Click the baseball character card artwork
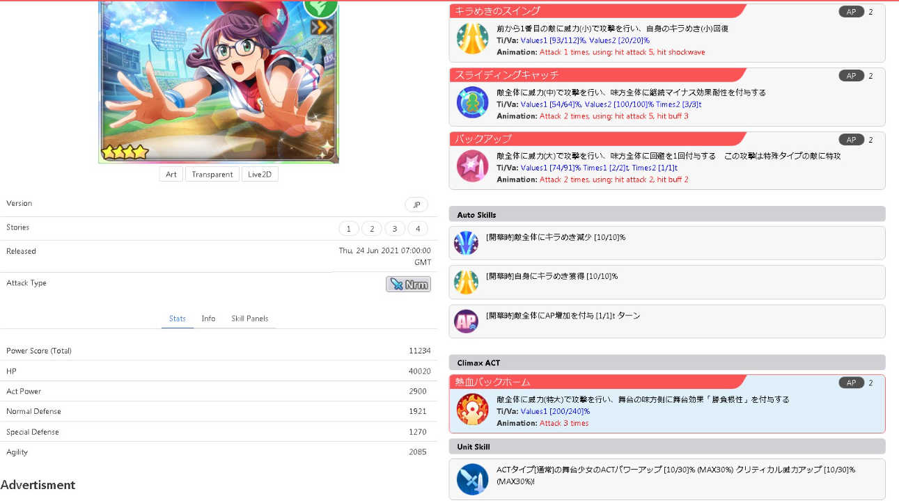This screenshot has width=899, height=503. pos(218,80)
